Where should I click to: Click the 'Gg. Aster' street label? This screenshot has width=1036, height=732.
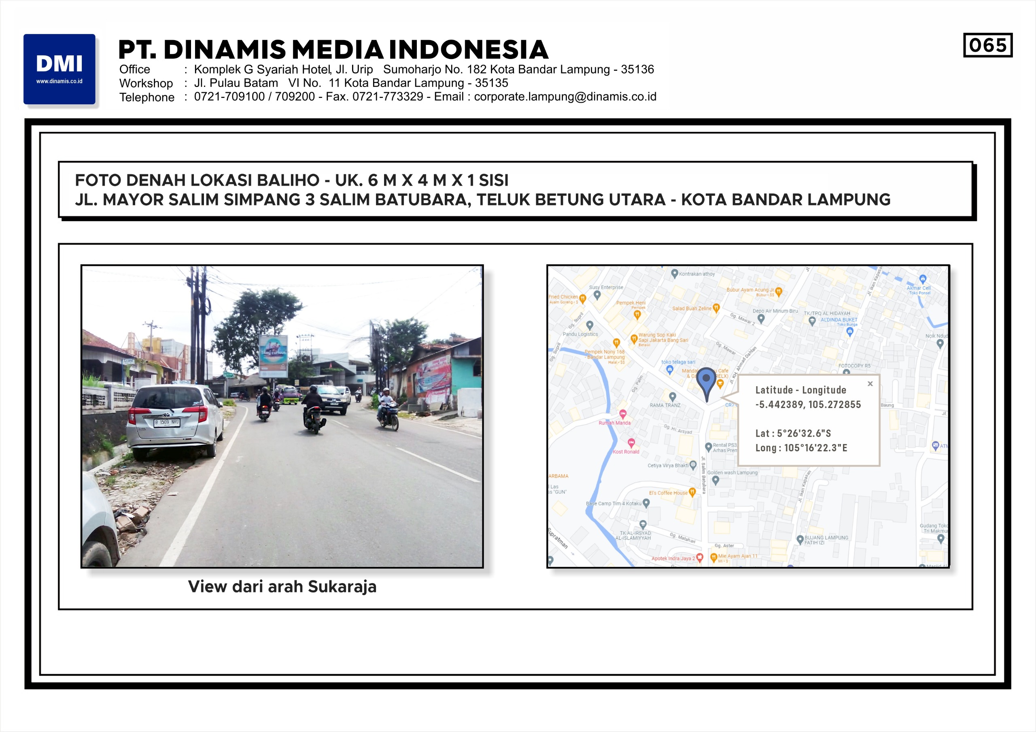724,546
